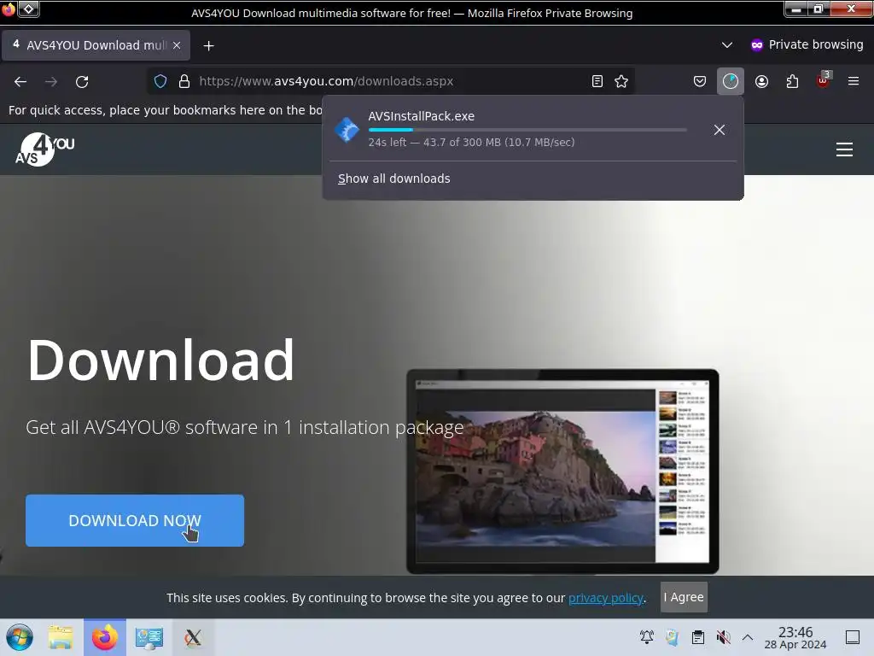The height and width of the screenshot is (656, 874).
Task: Open tracking protection shield icon
Action: coord(160,81)
